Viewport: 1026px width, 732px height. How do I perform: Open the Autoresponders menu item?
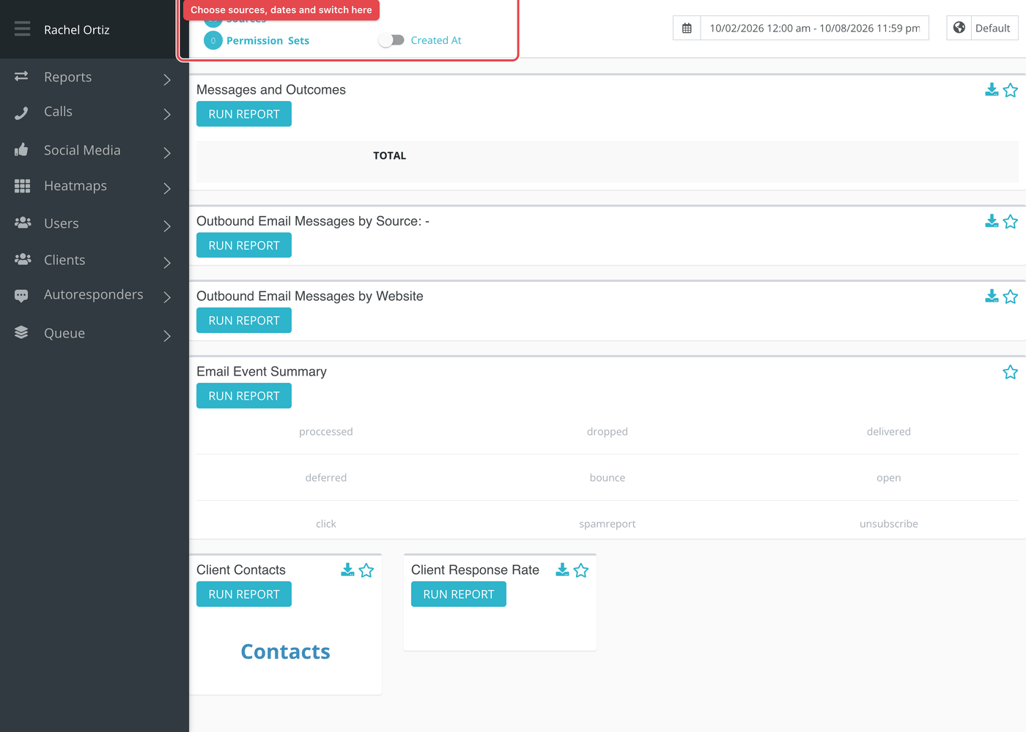click(x=95, y=295)
